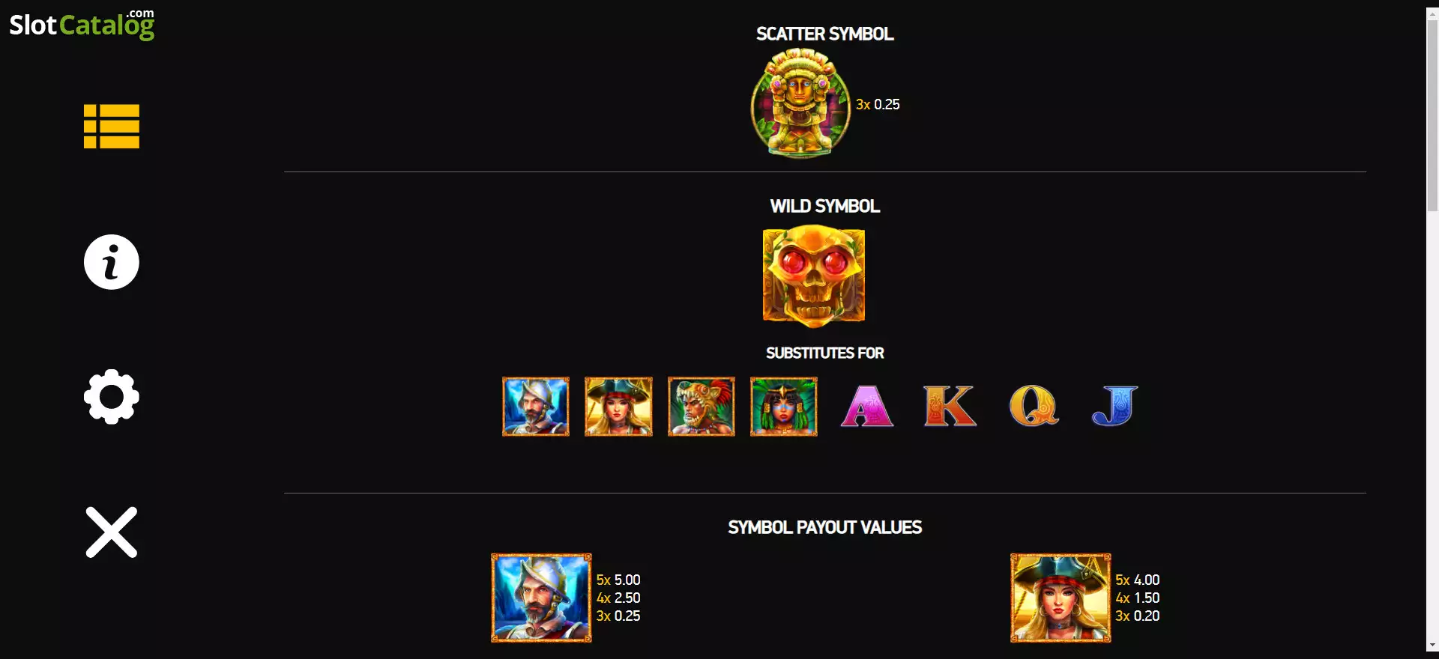Click the vertical scrollbar thumb

[x=1432, y=116]
